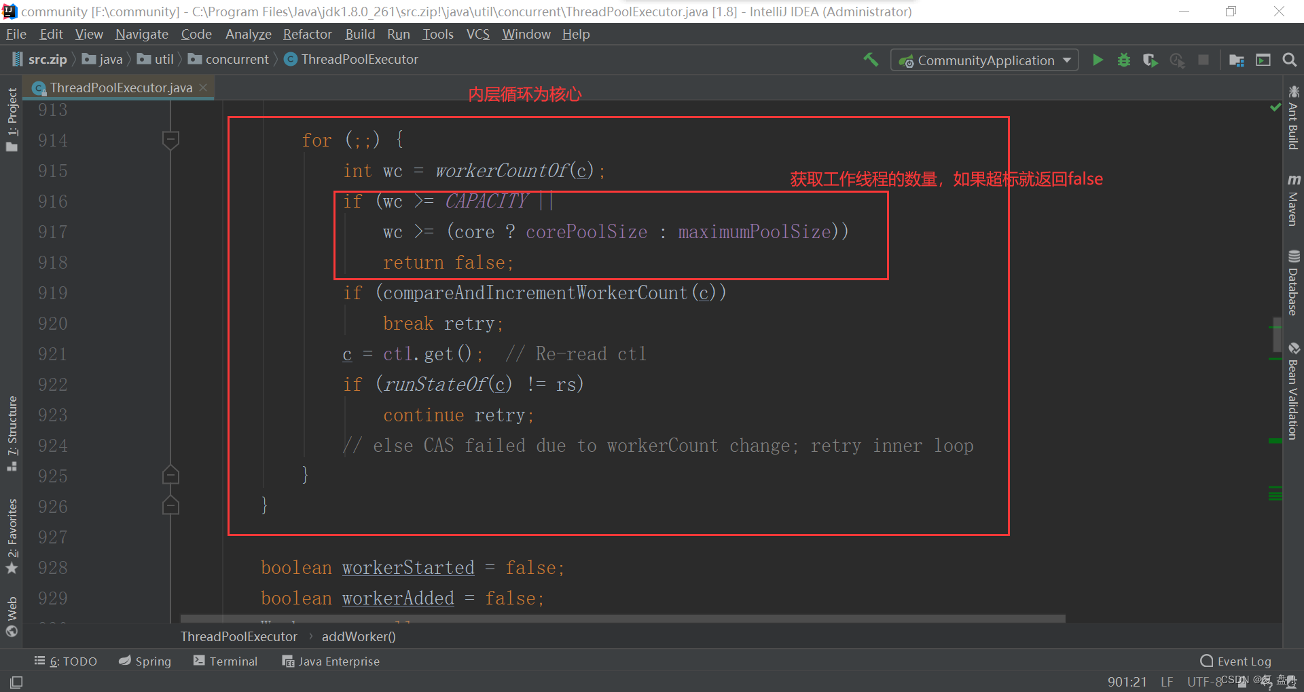Open the CommunityApplication run configuration dropdown
The height and width of the screenshot is (692, 1304).
(984, 60)
